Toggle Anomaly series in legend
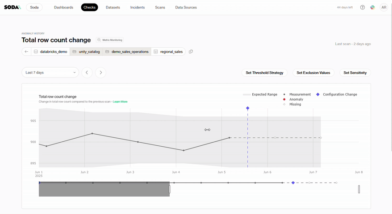Viewport: 392px width, 214px height. [295, 99]
